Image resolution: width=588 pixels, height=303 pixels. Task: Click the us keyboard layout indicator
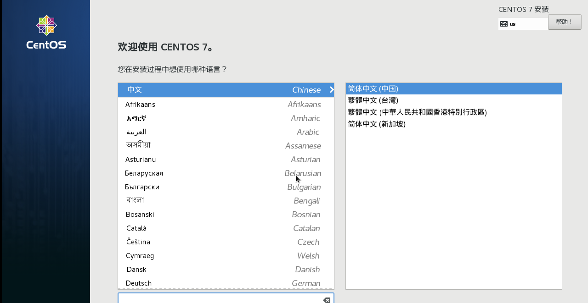[x=523, y=24]
